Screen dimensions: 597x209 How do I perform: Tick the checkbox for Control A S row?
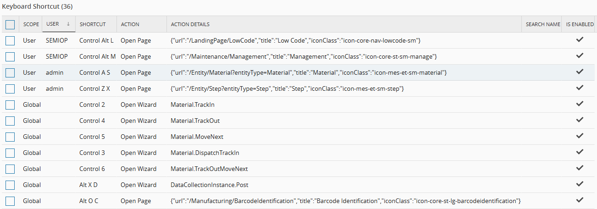click(10, 73)
